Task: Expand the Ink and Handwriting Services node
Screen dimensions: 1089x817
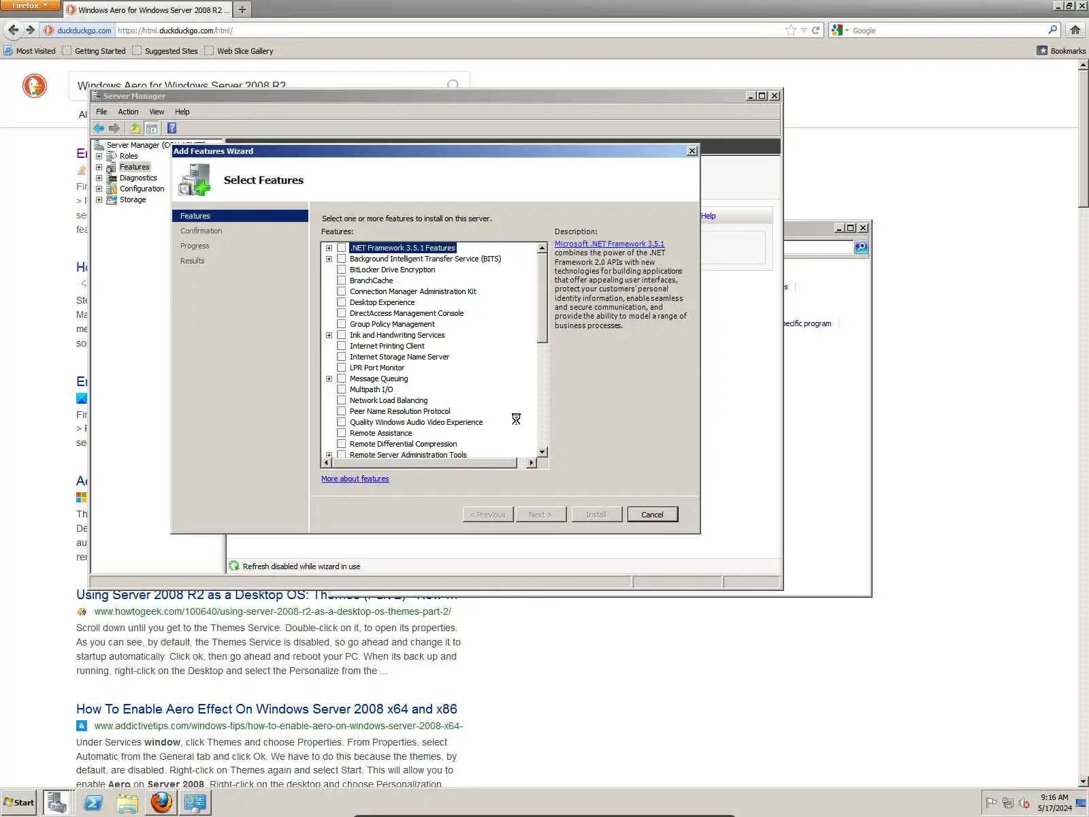Action: tap(329, 335)
